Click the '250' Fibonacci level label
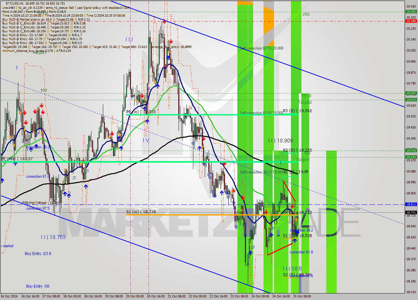The height and width of the screenshot is (300, 418). pyautogui.click(x=306, y=14)
